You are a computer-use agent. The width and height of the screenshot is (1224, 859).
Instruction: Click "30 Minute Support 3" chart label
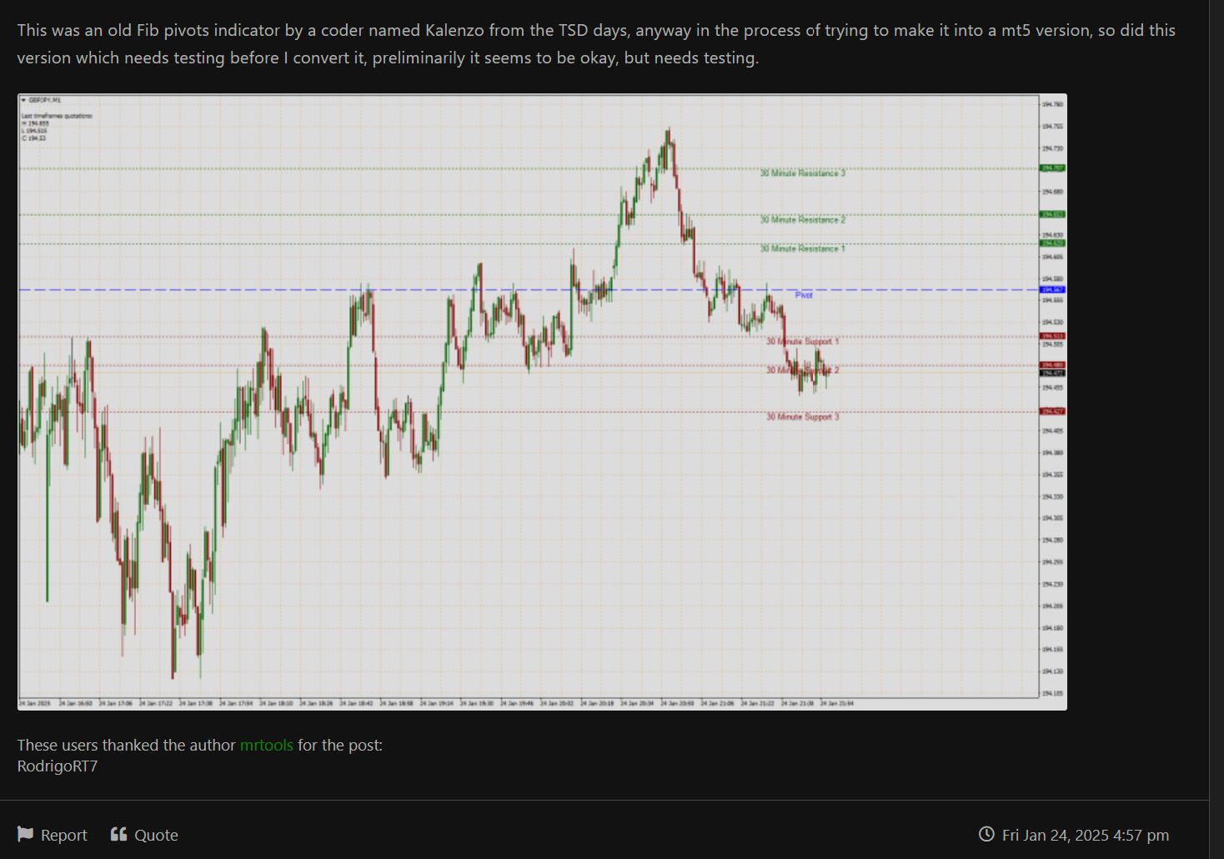803,417
